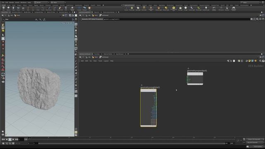Click the network editor search icon

260,61
